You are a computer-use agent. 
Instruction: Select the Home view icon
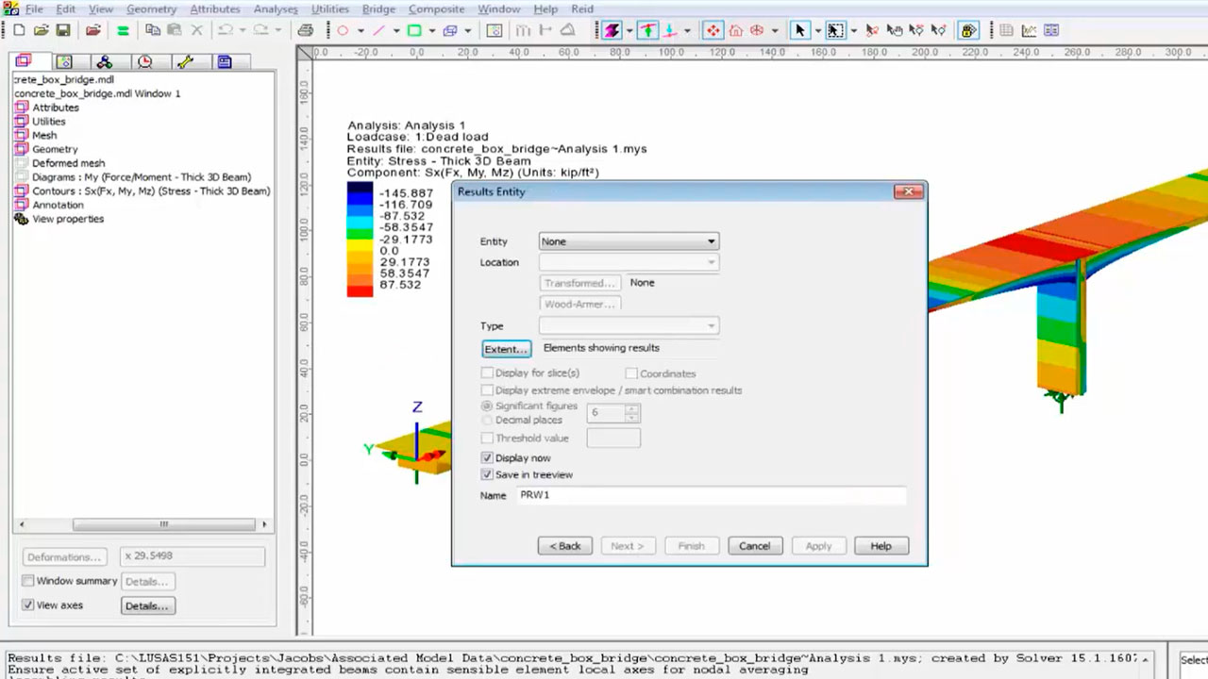pos(734,30)
